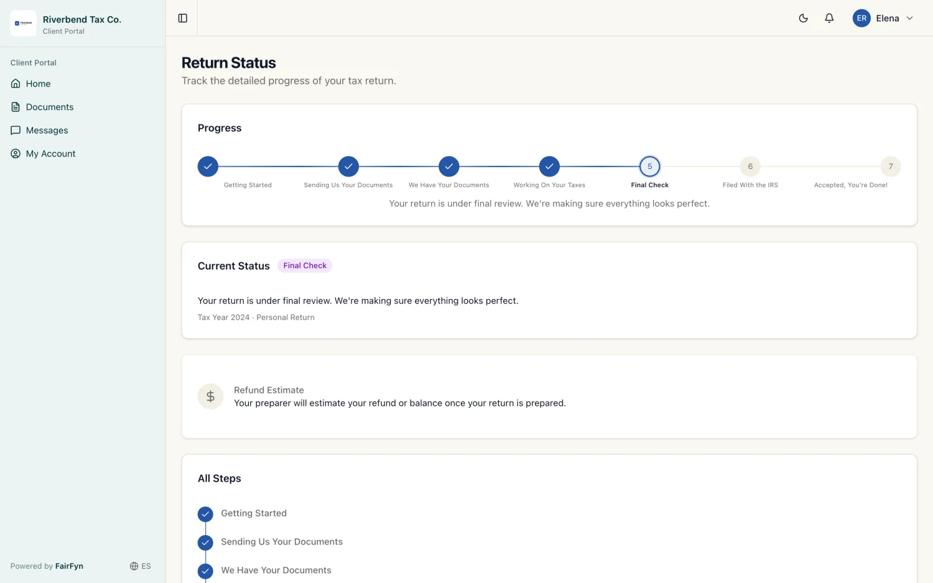Click Sending Us Your Documents checkmark in All Steps
The width and height of the screenshot is (933, 583).
[205, 543]
